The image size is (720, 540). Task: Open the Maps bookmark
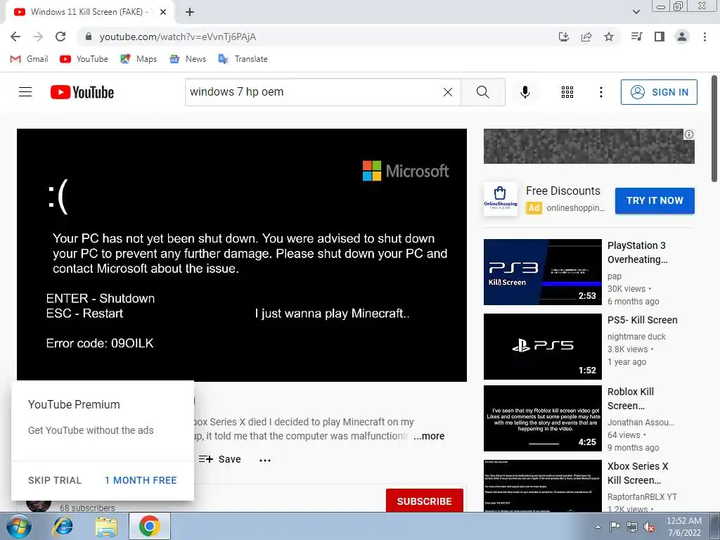[139, 59]
